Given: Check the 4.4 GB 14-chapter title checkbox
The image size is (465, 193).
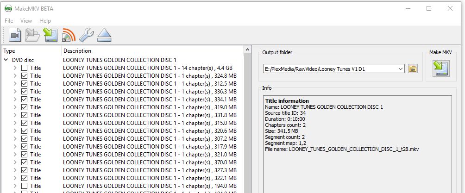Looking at the screenshot, I should point(25,68).
